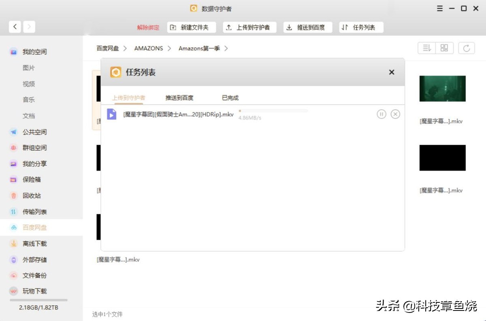This screenshot has width=486, height=321.
Task: Open the 玩物下载 download section
Action: pos(34,291)
